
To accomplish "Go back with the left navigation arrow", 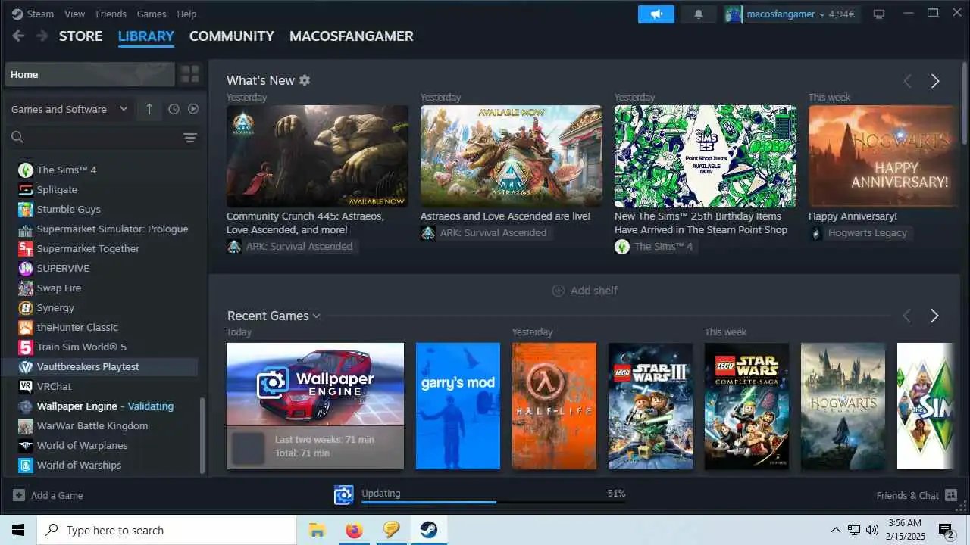I will tap(18, 36).
